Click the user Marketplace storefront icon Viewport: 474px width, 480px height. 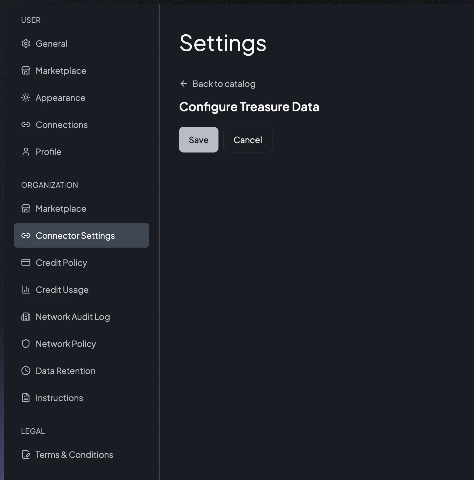(26, 71)
